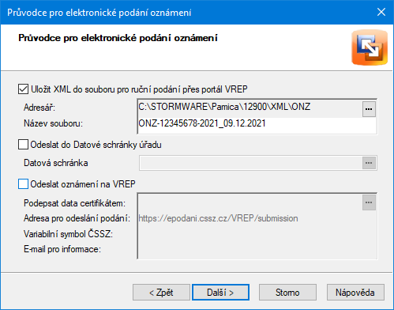Click the Datová schránka input field
The width and height of the screenshot is (394, 310).
click(x=251, y=163)
